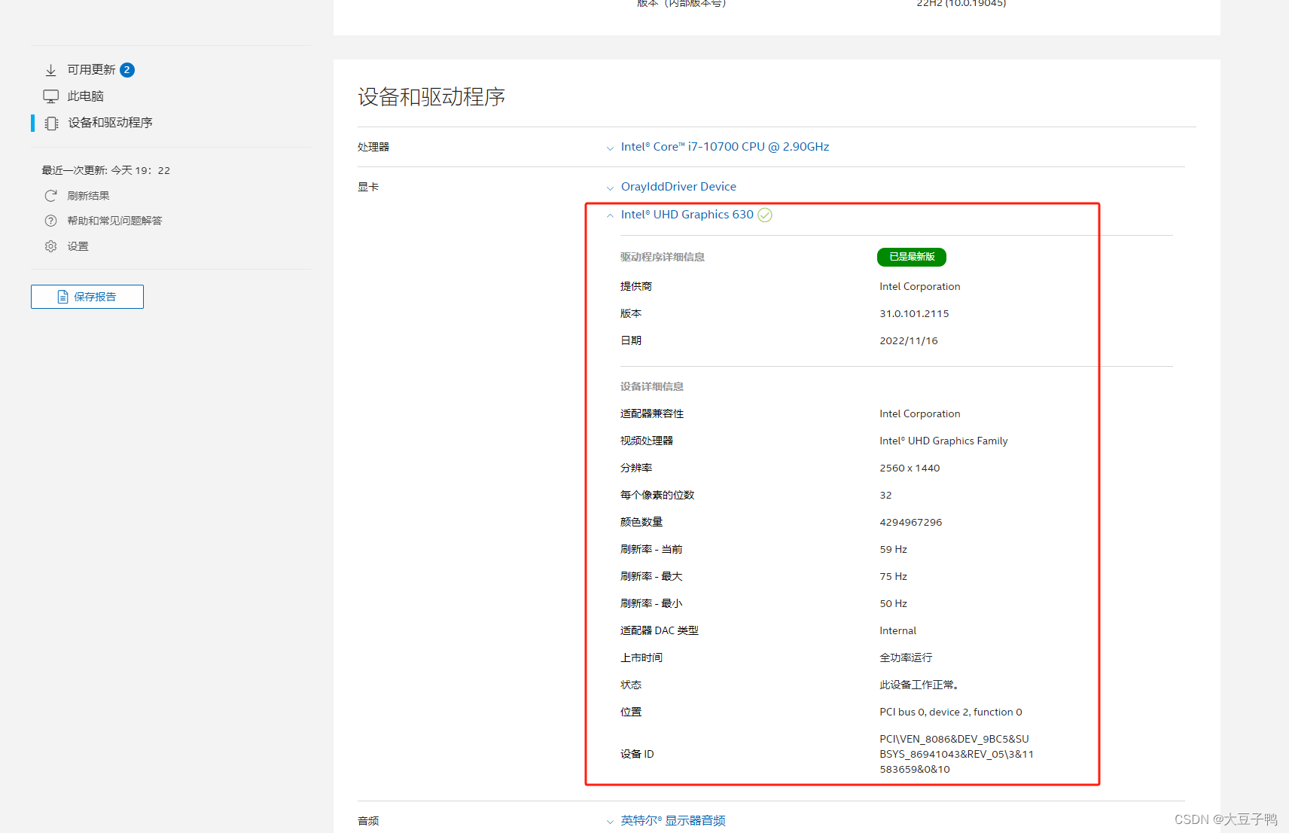Expand the 英特尔 显示器音频 chevron
This screenshot has height=833, width=1289.
(610, 822)
